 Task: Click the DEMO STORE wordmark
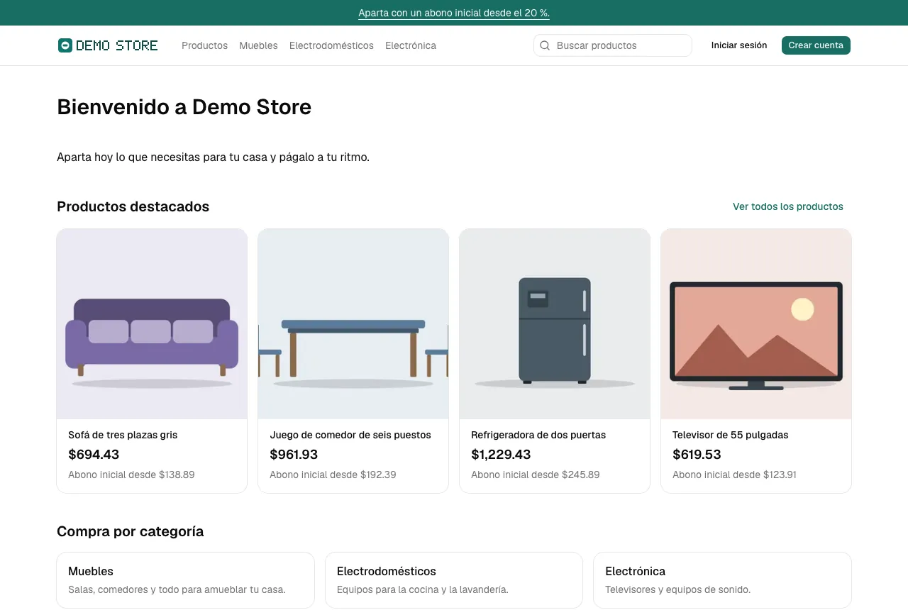117,45
